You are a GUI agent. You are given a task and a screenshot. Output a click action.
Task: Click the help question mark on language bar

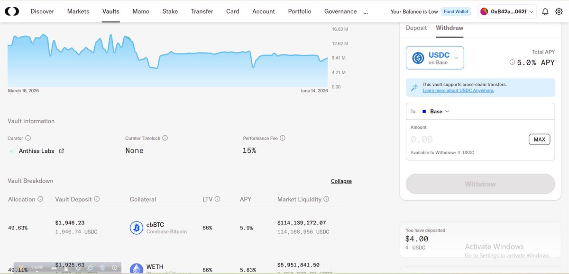point(102,268)
